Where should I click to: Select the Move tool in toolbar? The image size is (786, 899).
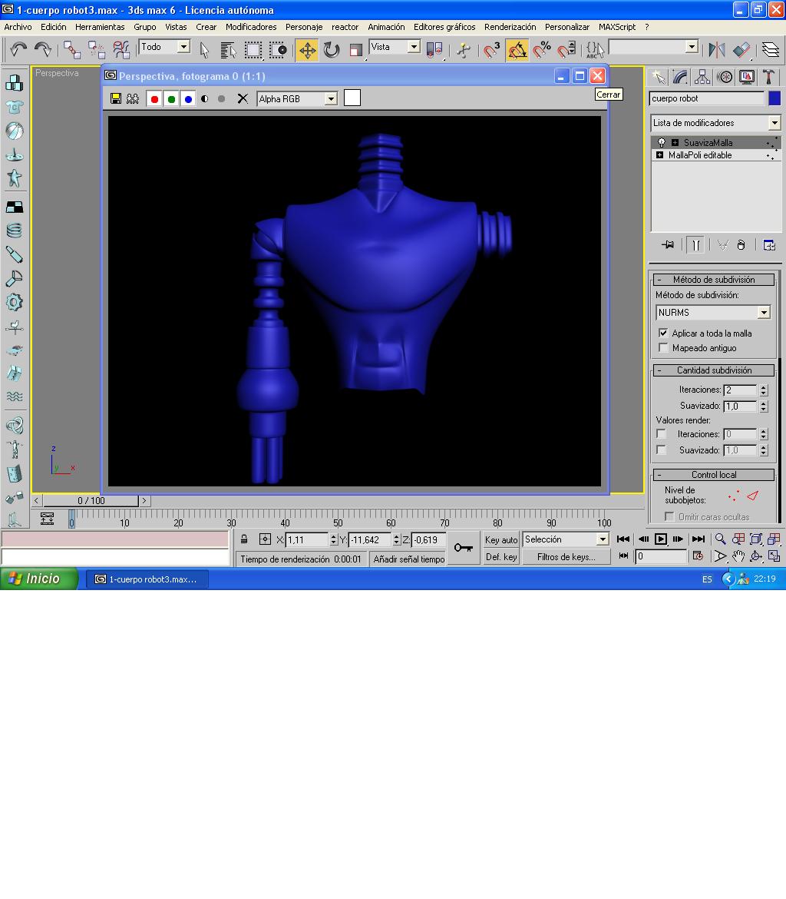[307, 50]
